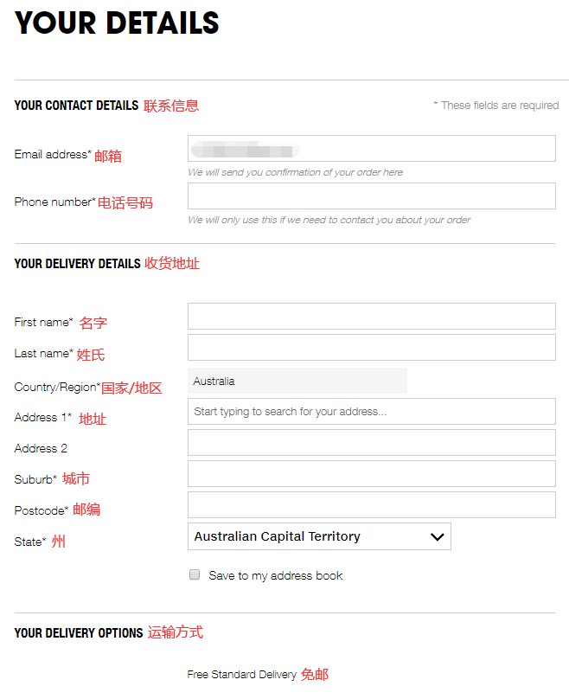Click the Phone number field label
Viewport: 569px width, 699px height.
pos(54,202)
